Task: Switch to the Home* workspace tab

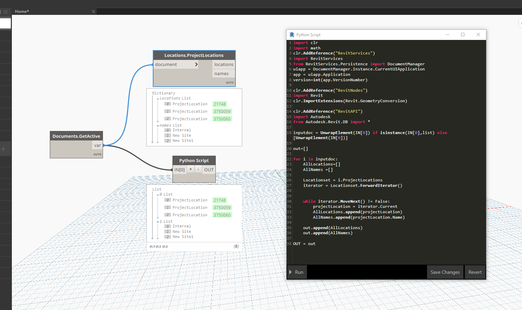Action: [22, 12]
